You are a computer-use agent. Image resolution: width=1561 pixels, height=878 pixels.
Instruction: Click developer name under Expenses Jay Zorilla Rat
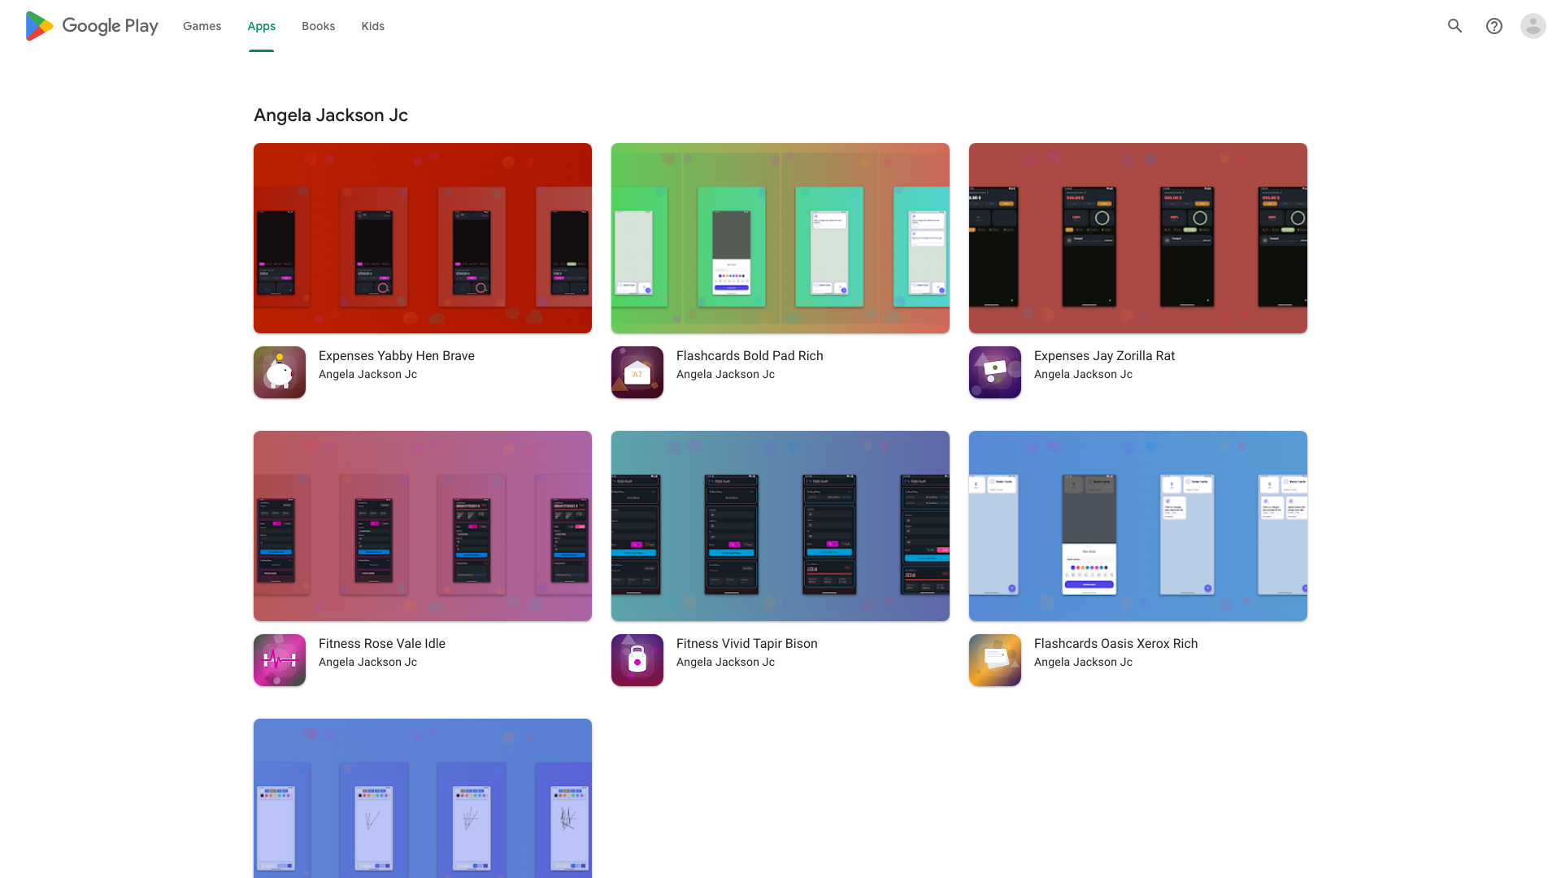pos(1083,375)
